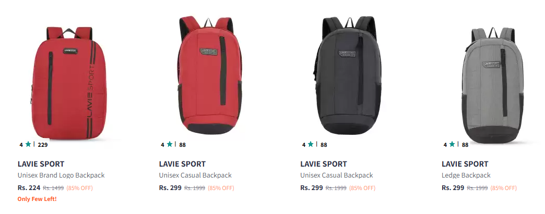This screenshot has height=214, width=545.
Task: Click star icon under black backpack
Action: (311, 144)
